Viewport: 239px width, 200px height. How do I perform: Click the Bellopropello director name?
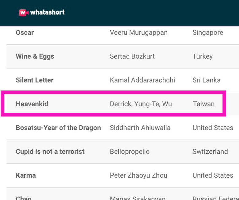coord(130,152)
